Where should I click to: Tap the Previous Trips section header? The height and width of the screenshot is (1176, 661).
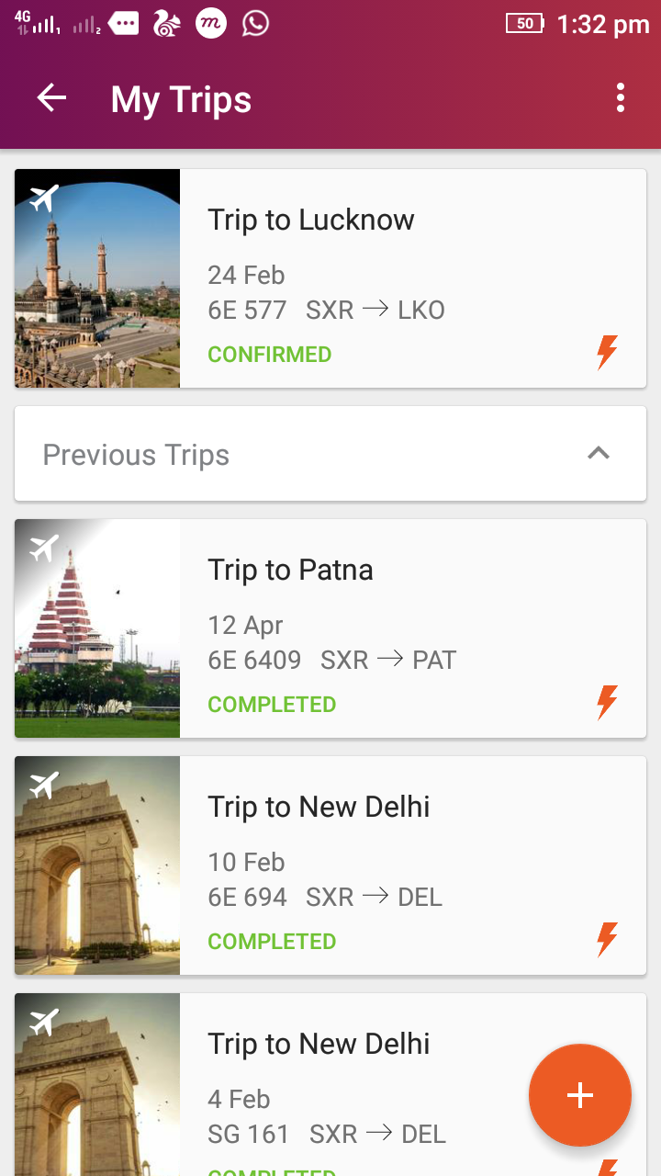(136, 455)
